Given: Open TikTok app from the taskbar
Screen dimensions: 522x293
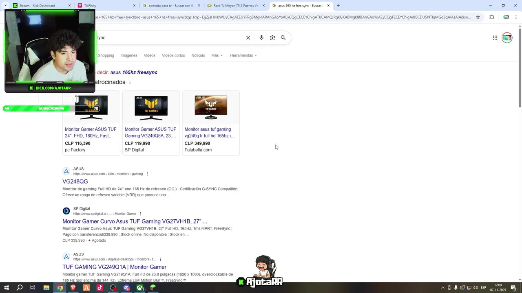Looking at the screenshot, I should pos(100,288).
